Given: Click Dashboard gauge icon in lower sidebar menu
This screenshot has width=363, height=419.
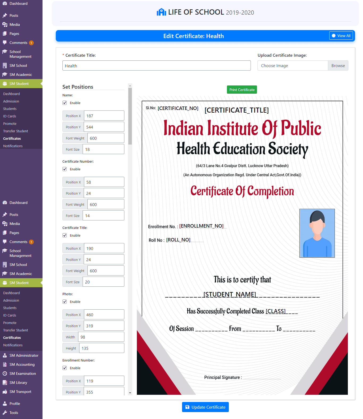Looking at the screenshot, I should pos(5,203).
